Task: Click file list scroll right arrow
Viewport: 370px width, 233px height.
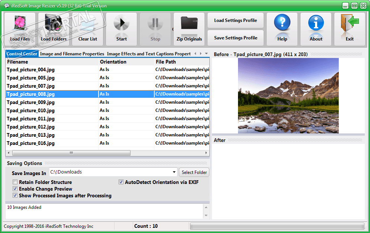Action: coord(206,153)
